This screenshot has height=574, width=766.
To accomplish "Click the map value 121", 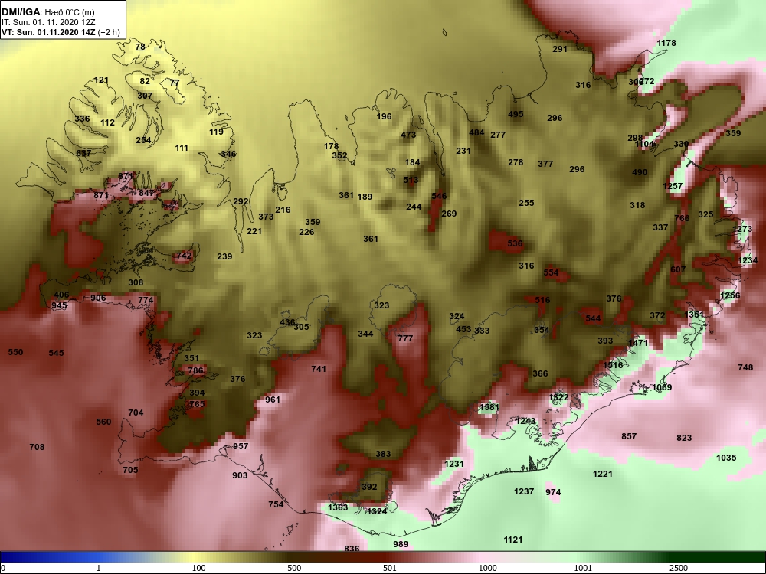I will [101, 80].
